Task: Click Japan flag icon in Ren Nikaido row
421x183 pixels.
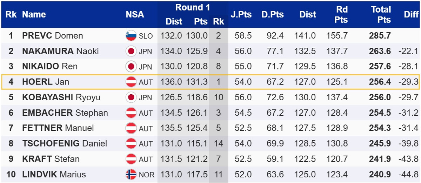Action: (131, 67)
